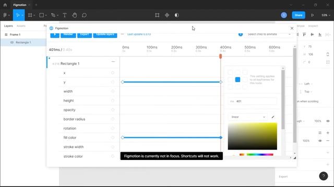Click the Edit object toolbar icon
The image size is (334, 187).
157,15
